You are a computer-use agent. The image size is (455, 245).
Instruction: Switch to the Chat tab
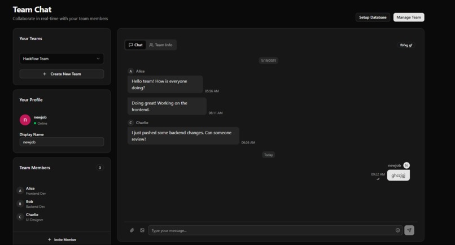pyautogui.click(x=135, y=45)
